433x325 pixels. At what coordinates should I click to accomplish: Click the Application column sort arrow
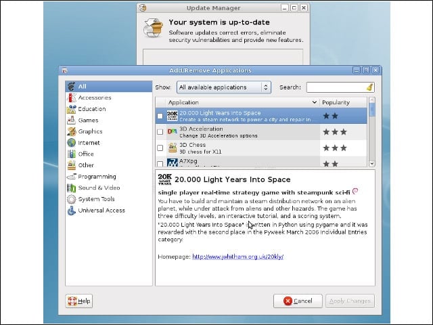tap(314, 102)
